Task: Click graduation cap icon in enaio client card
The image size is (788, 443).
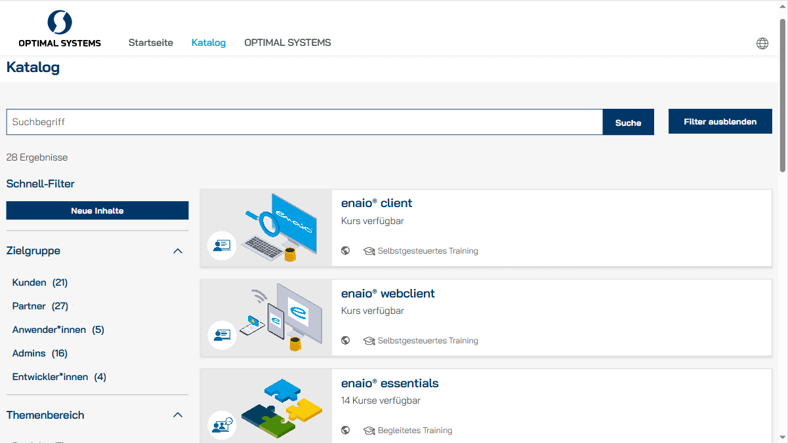Action: point(369,251)
